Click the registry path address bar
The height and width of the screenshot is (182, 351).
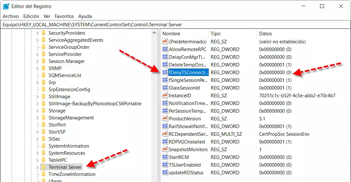[175, 24]
